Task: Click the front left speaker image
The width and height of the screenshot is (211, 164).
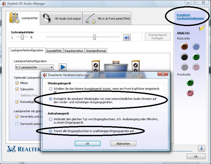Action: (x=96, y=66)
